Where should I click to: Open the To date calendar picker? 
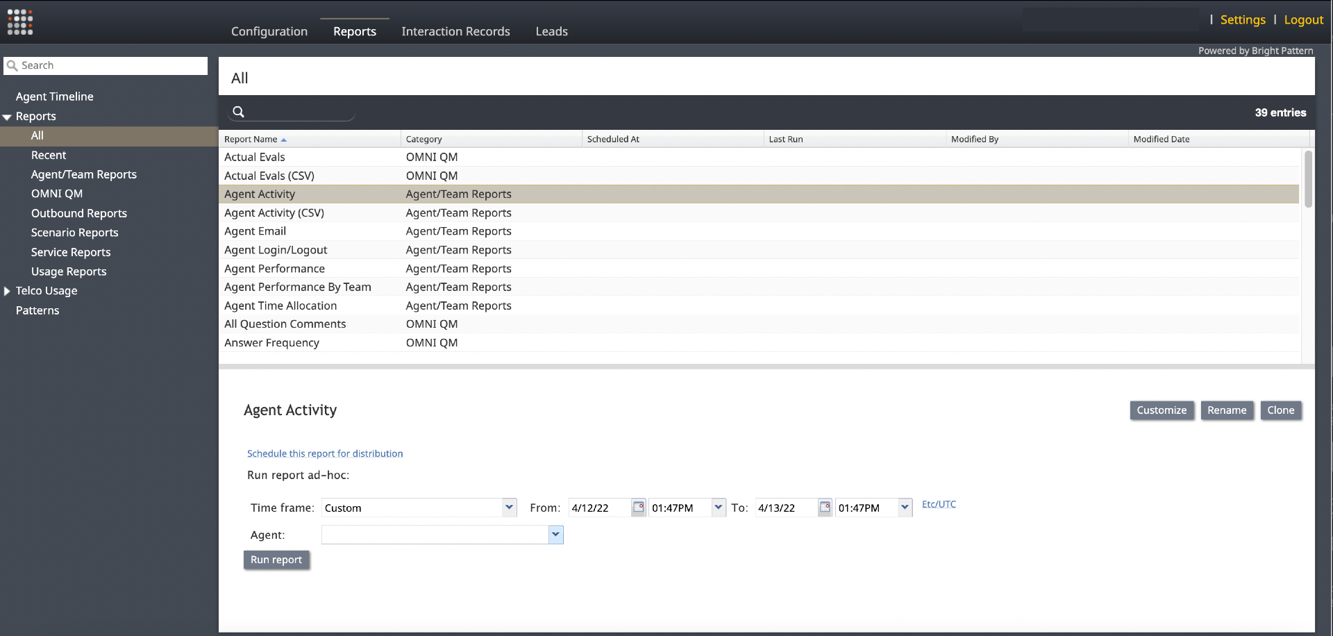pyautogui.click(x=825, y=508)
